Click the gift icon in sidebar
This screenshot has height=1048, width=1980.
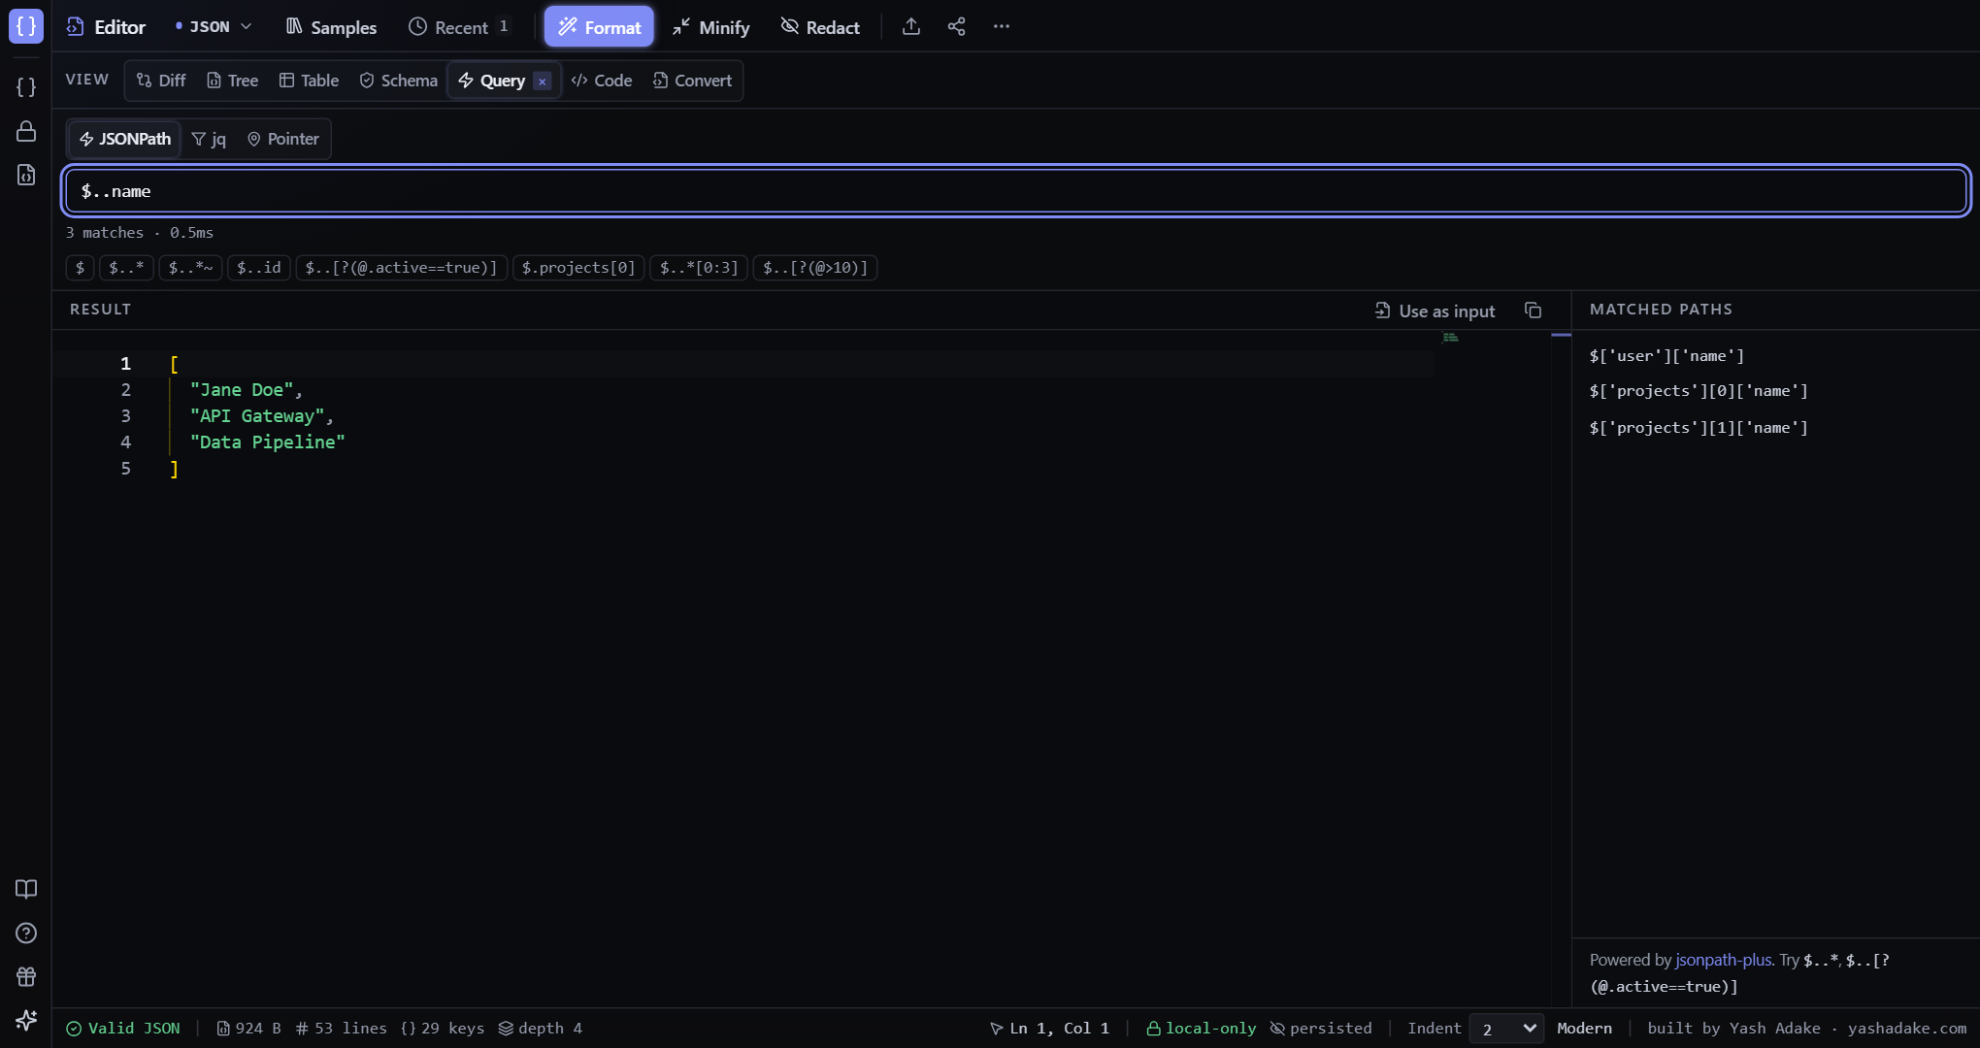coord(26,976)
